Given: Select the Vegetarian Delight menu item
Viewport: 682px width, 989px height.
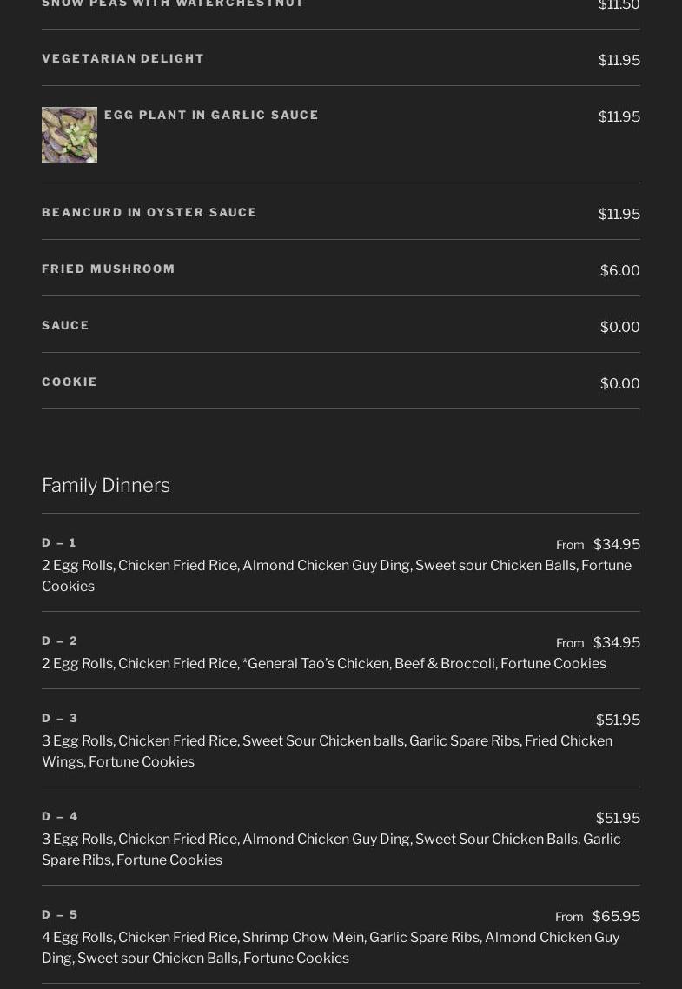Looking at the screenshot, I should pyautogui.click(x=123, y=58).
